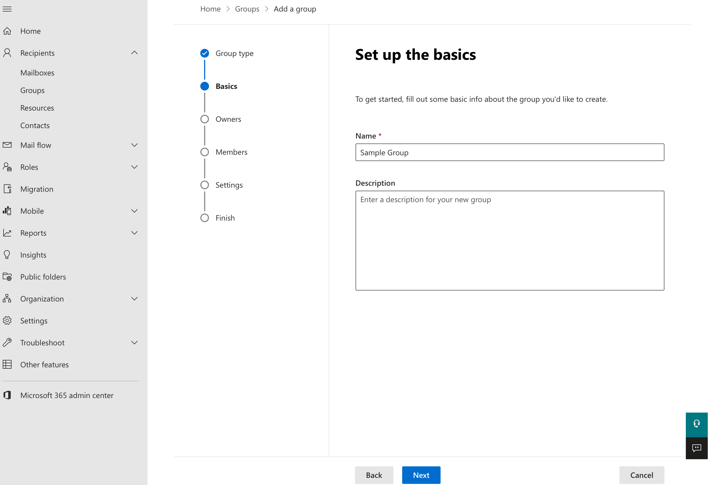
Task: Click the Organization hierarchy icon
Action: click(7, 298)
